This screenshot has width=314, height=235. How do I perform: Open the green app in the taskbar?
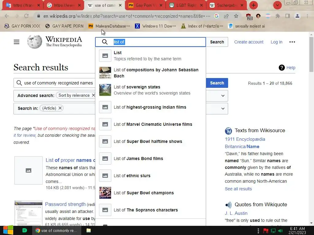(x=25, y=230)
